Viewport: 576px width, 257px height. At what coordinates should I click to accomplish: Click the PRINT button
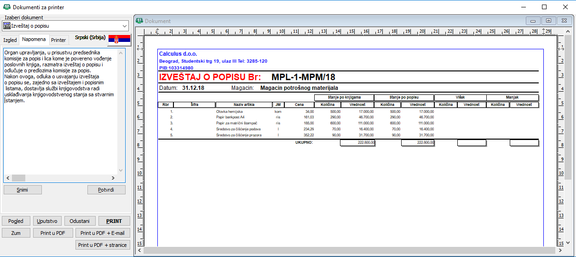point(114,221)
